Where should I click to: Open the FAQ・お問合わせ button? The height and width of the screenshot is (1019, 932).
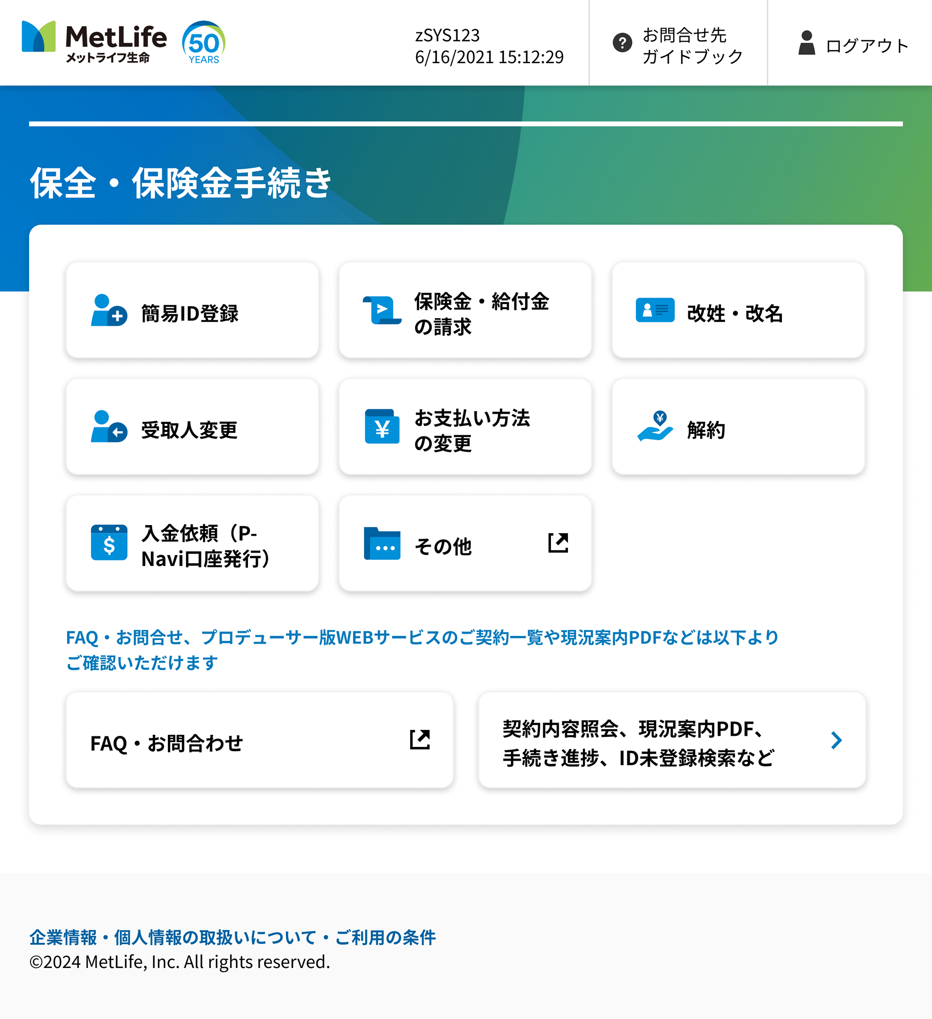coord(166,743)
